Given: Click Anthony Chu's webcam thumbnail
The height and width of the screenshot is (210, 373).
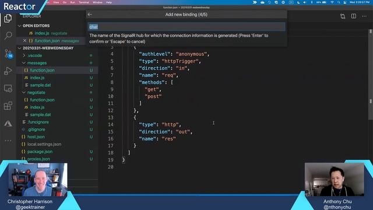Looking at the screenshot, I should pyautogui.click(x=334, y=179).
